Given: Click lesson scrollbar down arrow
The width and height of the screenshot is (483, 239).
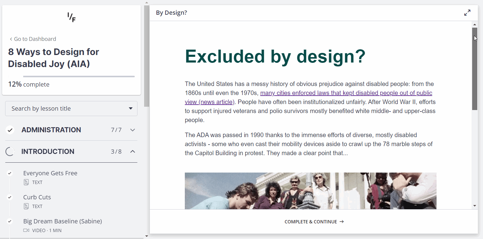Looking at the screenshot, I should click(x=475, y=206).
